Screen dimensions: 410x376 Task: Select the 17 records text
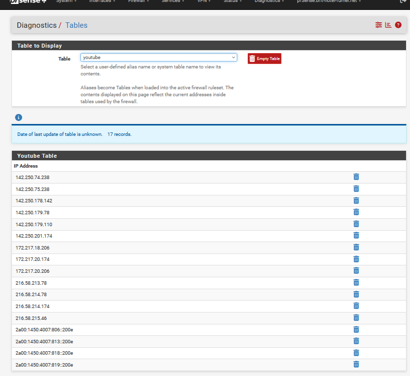pyautogui.click(x=119, y=134)
